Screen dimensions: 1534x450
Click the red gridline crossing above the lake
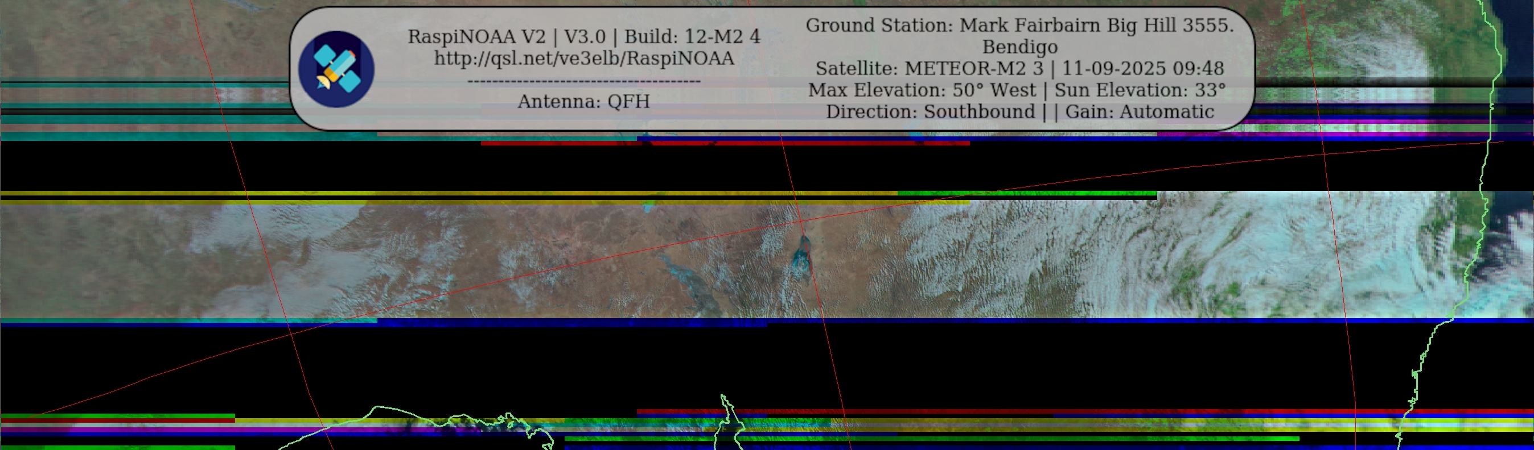tap(801, 223)
